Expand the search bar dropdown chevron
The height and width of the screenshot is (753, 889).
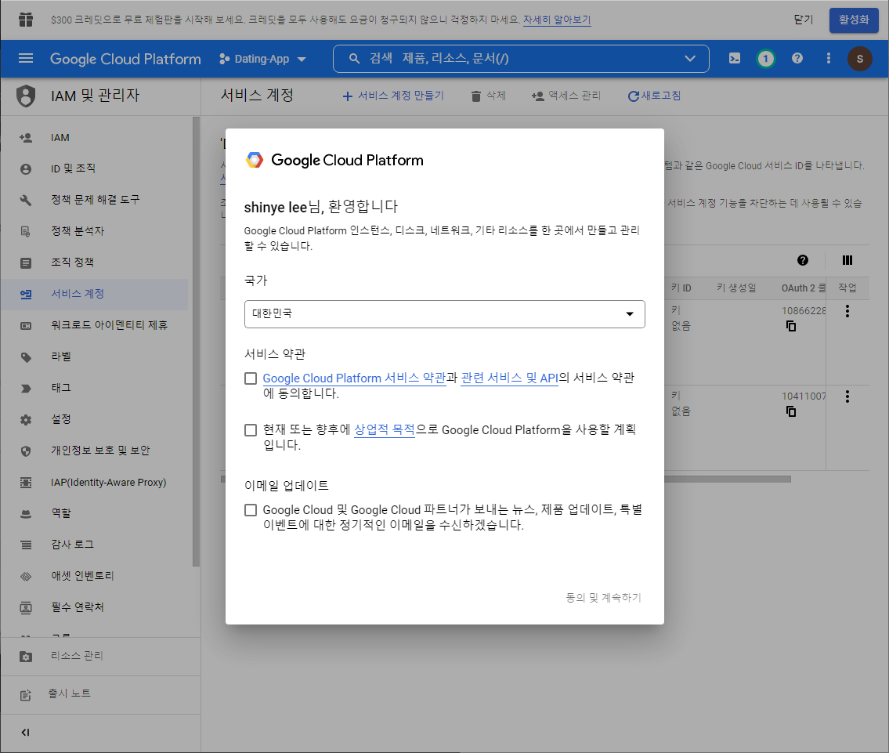[x=690, y=59]
